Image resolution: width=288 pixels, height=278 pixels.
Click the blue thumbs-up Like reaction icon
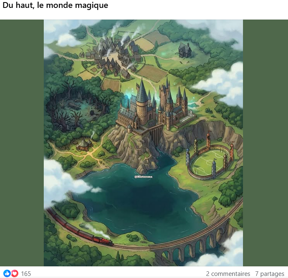pos(7,273)
